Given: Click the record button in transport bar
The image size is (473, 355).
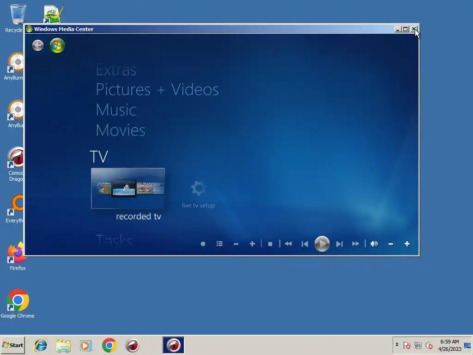Looking at the screenshot, I should [203, 244].
